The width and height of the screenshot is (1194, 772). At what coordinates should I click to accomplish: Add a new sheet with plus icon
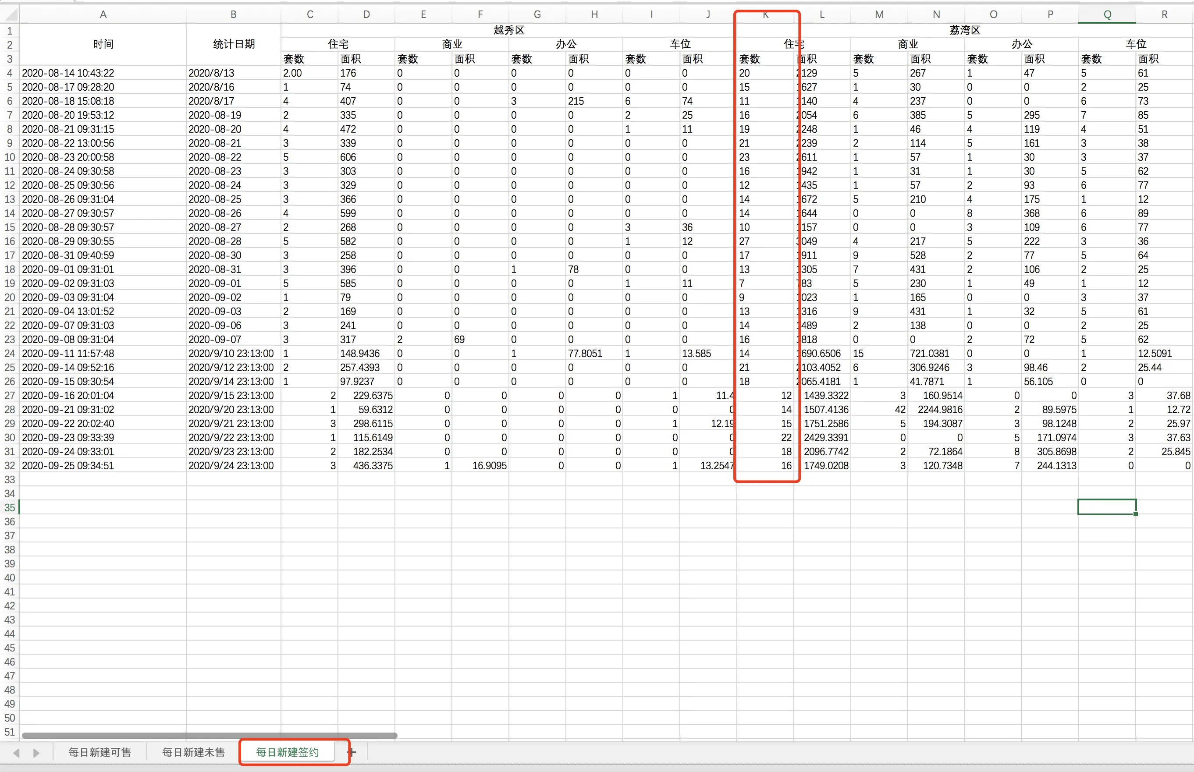tap(352, 752)
